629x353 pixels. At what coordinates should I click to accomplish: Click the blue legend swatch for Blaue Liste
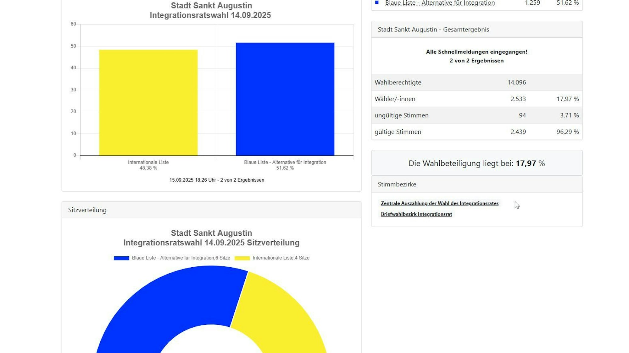[x=120, y=258]
